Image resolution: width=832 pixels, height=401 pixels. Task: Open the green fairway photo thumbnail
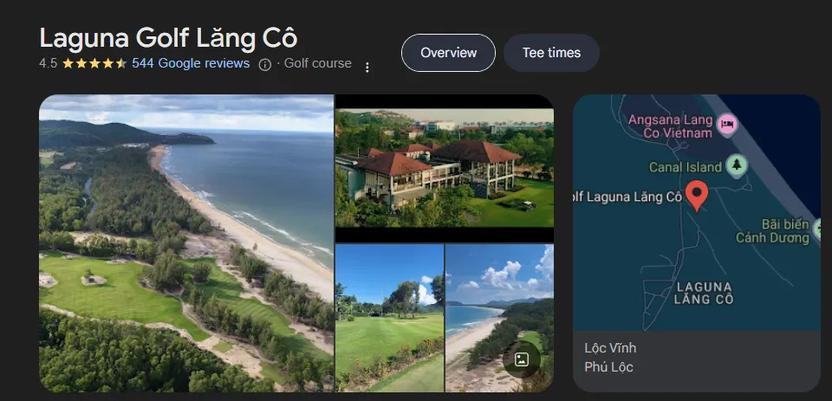(x=389, y=317)
